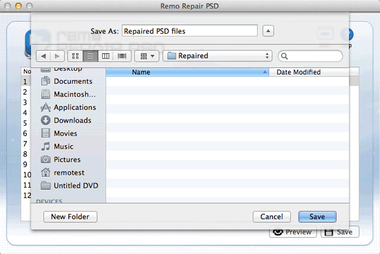Select row 12 in the background list
The width and height of the screenshot is (380, 254).
point(27,195)
